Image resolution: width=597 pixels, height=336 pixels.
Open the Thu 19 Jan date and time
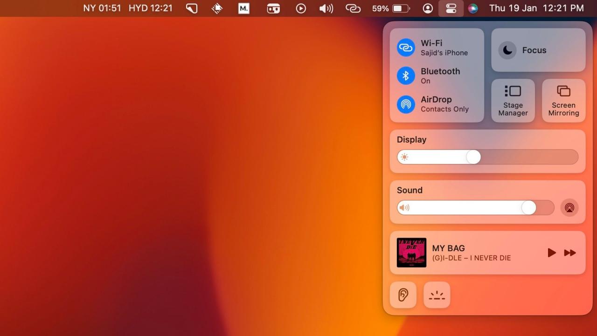coord(536,8)
